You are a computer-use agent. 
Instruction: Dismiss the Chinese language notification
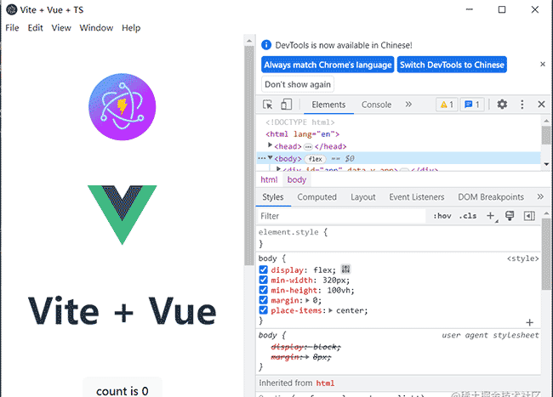click(x=543, y=64)
